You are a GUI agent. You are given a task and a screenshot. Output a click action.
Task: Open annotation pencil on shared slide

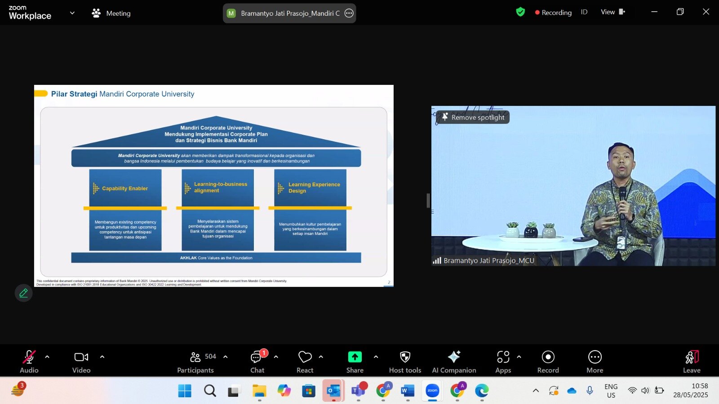coord(24,293)
